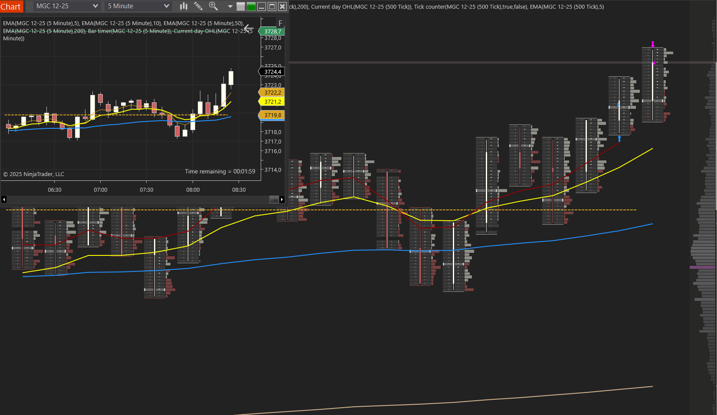Click the gray link color square
Image resolution: width=717 pixels, height=415 pixels.
[241, 7]
